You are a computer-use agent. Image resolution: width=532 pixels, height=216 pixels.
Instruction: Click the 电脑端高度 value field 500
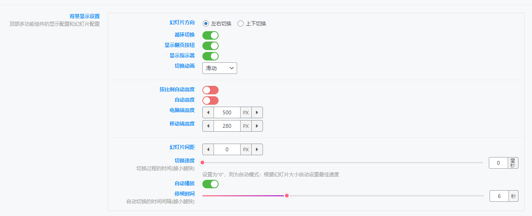(x=227, y=112)
